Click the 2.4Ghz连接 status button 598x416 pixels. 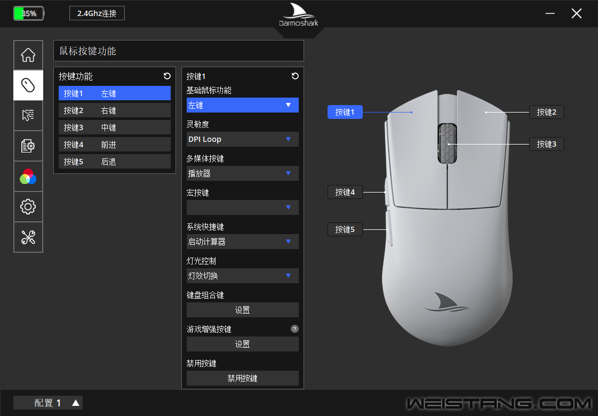(x=97, y=13)
